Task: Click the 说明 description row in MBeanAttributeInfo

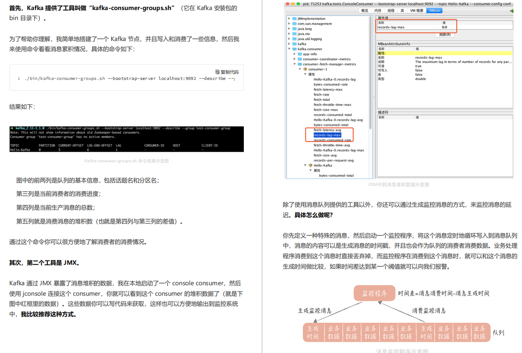Action: point(444,61)
